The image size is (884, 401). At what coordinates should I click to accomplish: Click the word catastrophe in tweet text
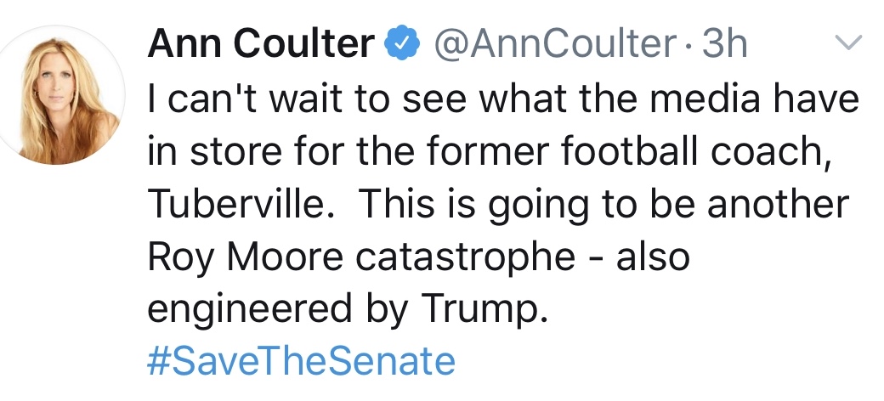[462, 257]
